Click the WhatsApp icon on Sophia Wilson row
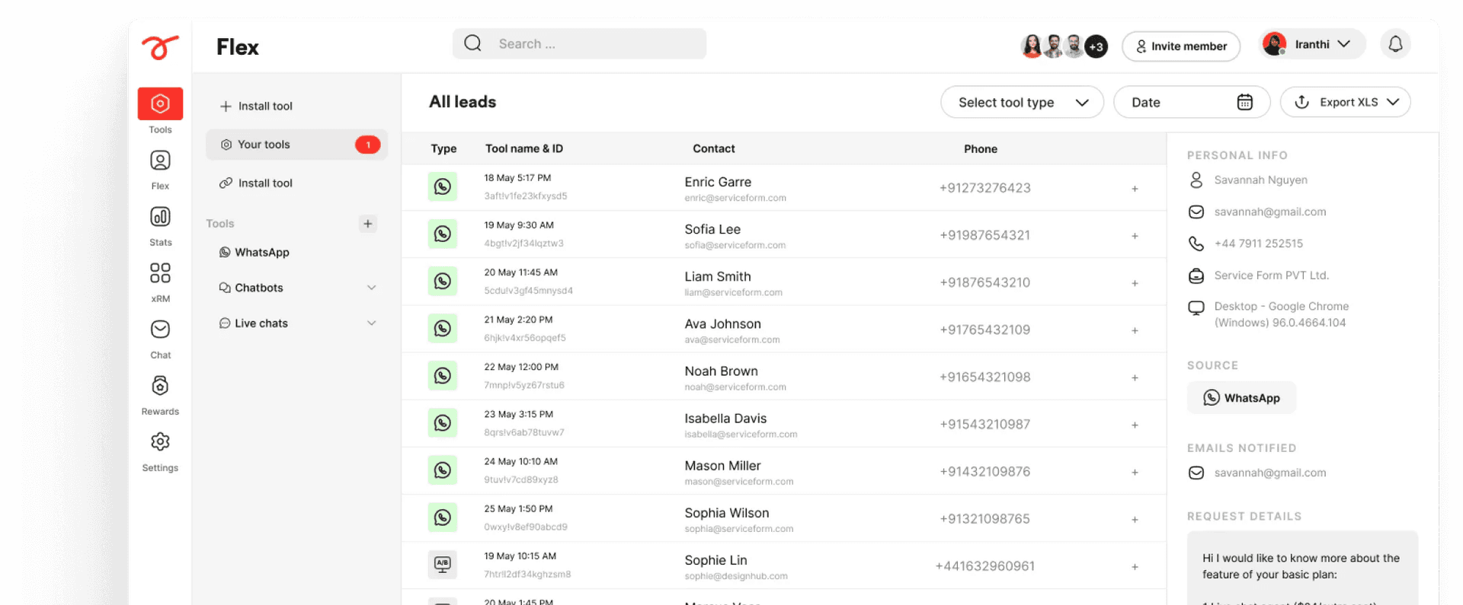 click(442, 517)
